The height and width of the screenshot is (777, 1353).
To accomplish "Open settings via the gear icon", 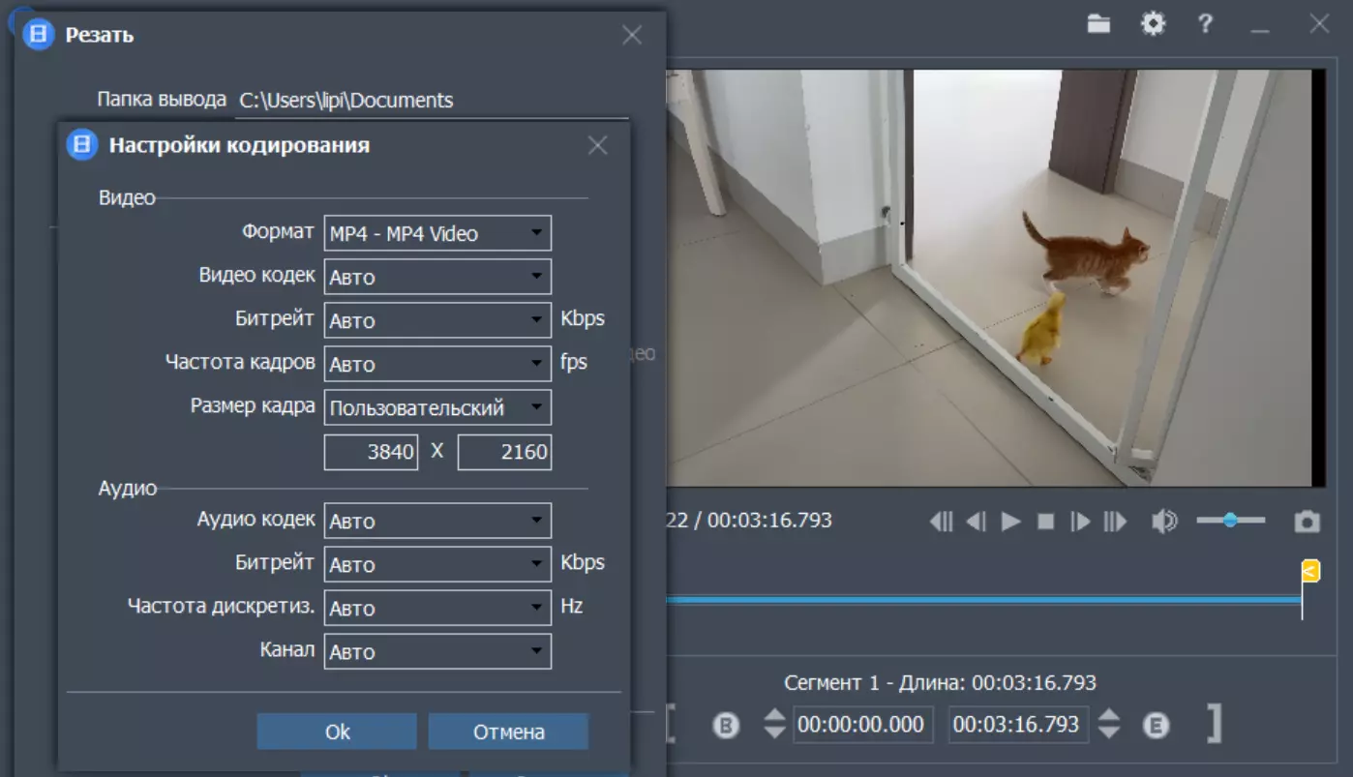I will tap(1153, 24).
